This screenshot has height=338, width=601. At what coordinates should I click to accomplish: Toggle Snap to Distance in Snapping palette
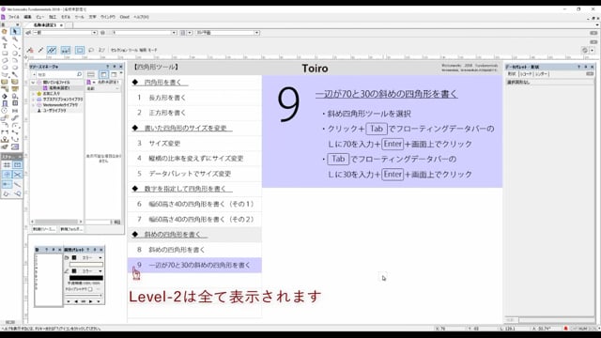click(17, 184)
